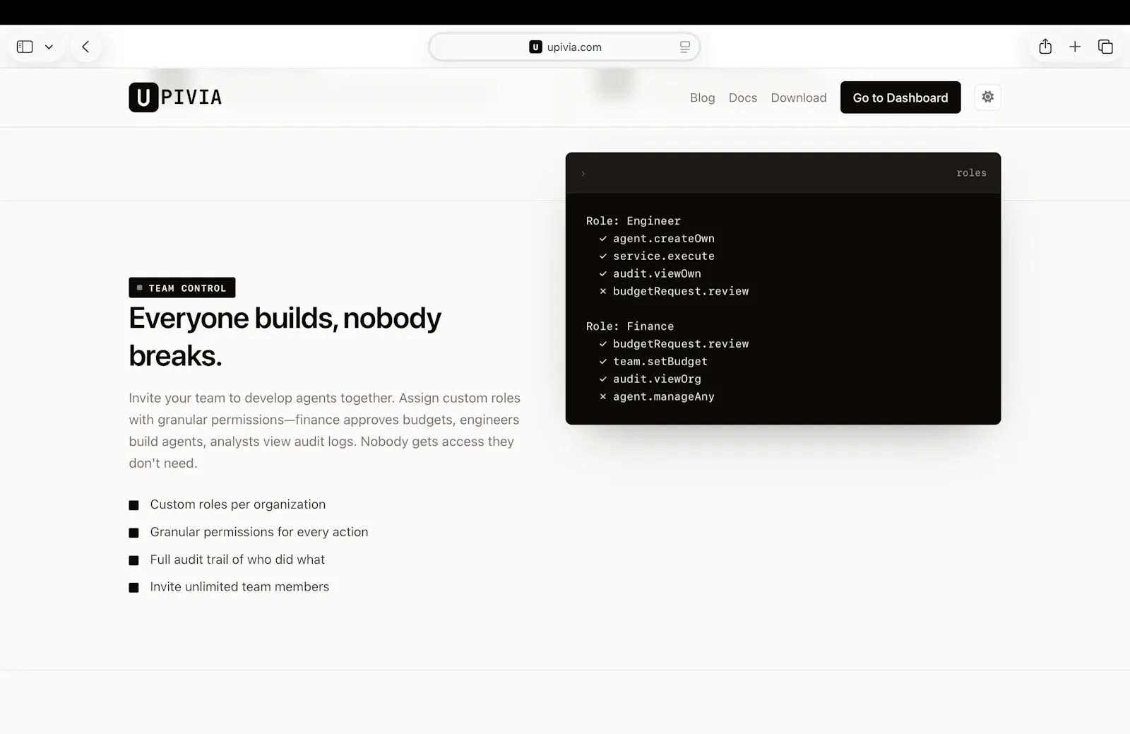Open the Download link
The width and height of the screenshot is (1130, 734).
pos(798,97)
